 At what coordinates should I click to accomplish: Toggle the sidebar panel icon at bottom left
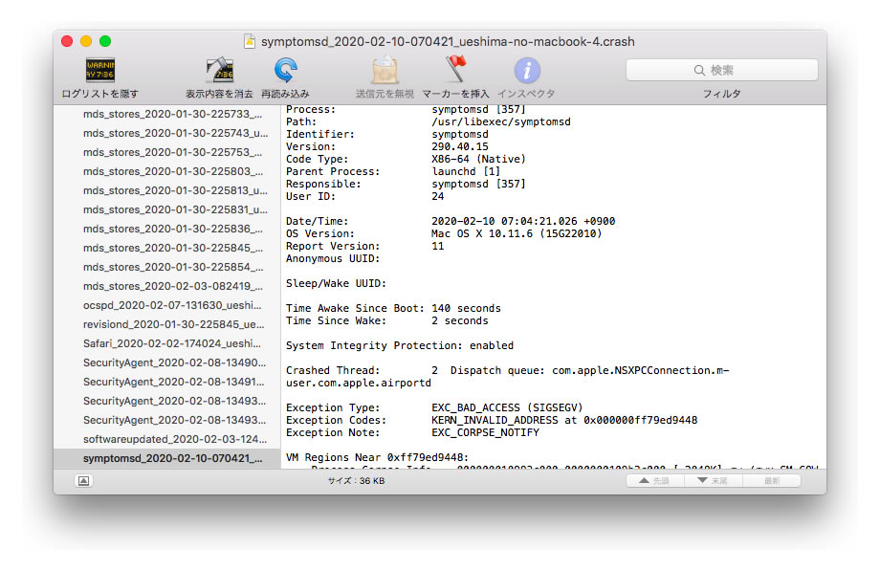[x=83, y=480]
